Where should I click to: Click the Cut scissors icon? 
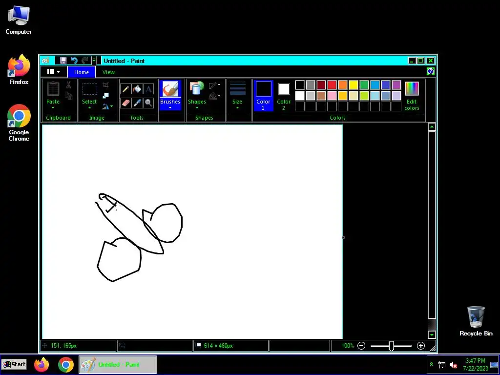point(68,85)
